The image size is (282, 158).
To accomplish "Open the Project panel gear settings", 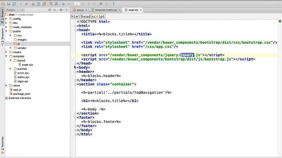I will tap(61, 10).
